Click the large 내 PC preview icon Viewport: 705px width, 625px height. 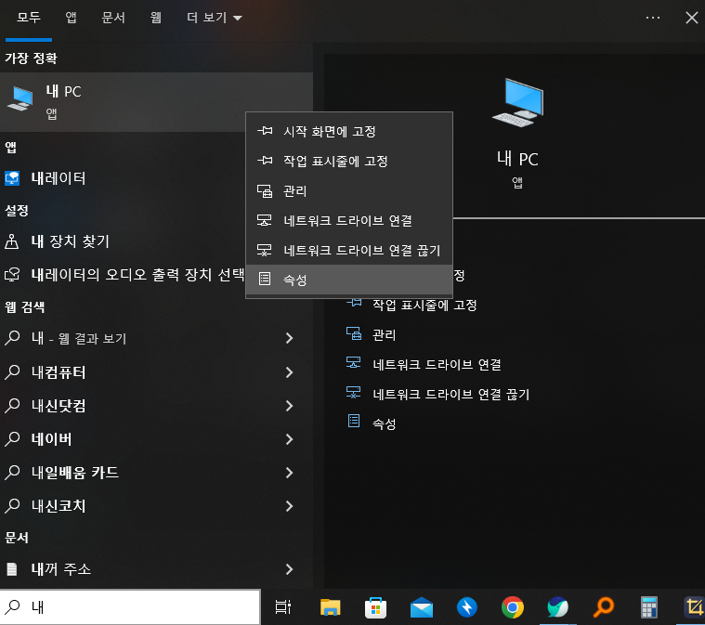[518, 103]
